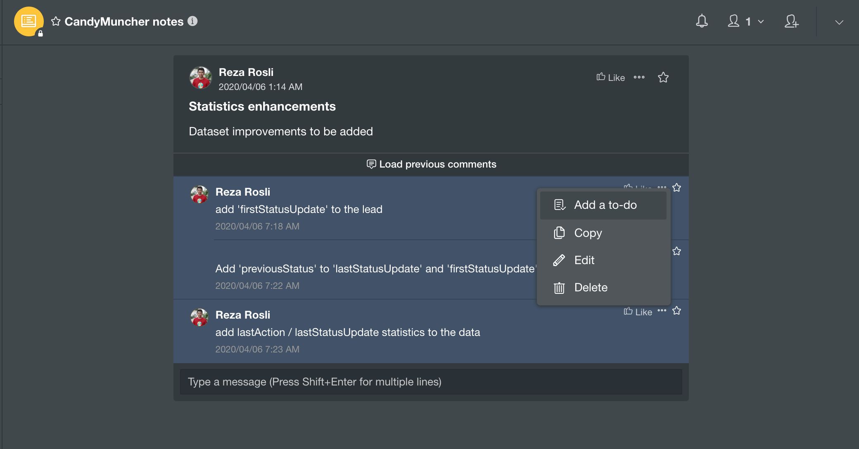
Task: Click the notification bell icon
Action: (x=702, y=21)
